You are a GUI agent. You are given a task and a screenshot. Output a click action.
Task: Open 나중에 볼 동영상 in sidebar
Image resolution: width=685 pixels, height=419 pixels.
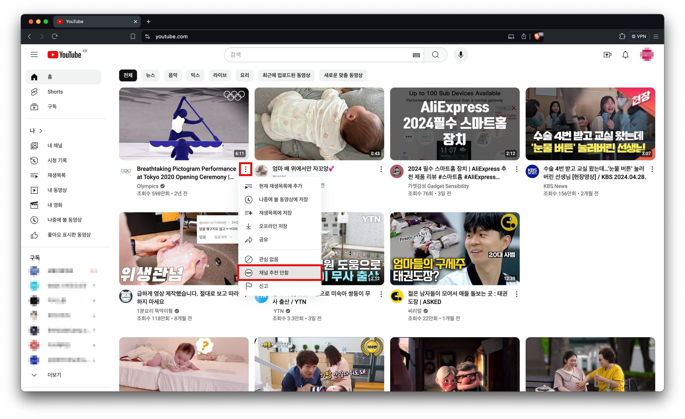63,220
